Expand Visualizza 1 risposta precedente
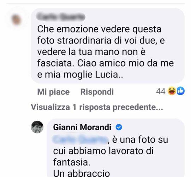The width and height of the screenshot is (191, 177). [x=97, y=107]
